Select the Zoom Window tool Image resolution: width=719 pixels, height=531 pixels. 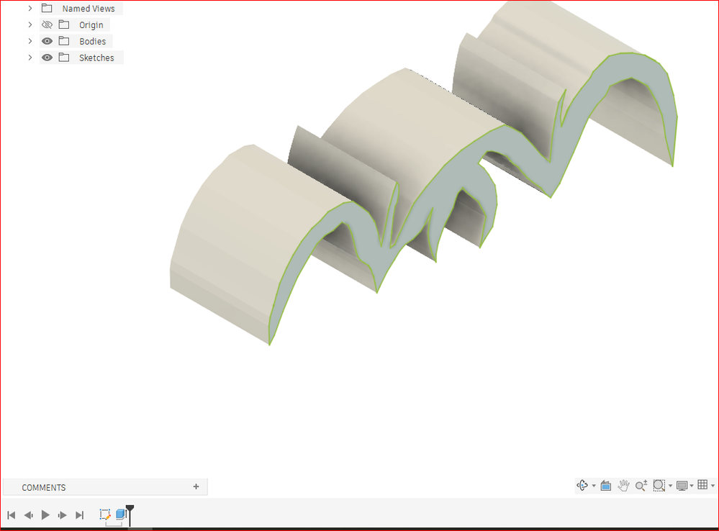pos(659,485)
